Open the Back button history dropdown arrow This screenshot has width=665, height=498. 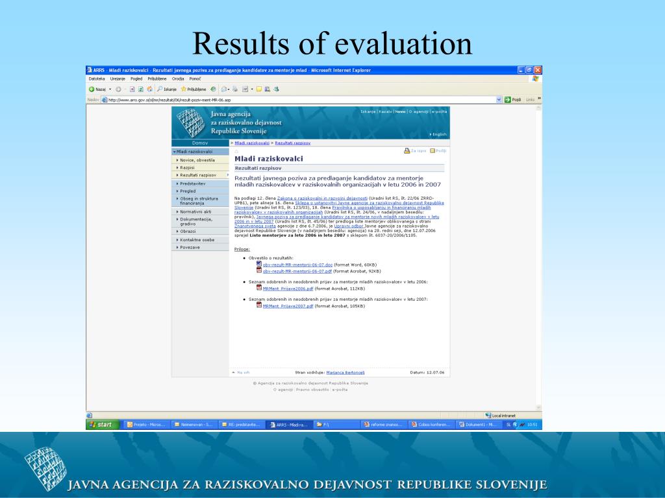tap(110, 89)
